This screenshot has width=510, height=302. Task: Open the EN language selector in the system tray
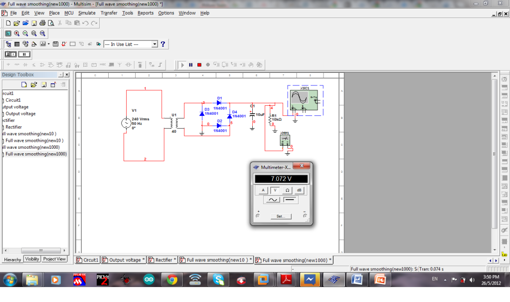[433, 280]
